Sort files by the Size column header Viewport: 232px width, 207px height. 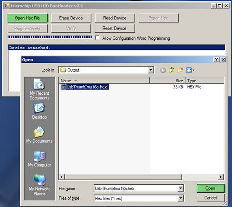pos(168,80)
